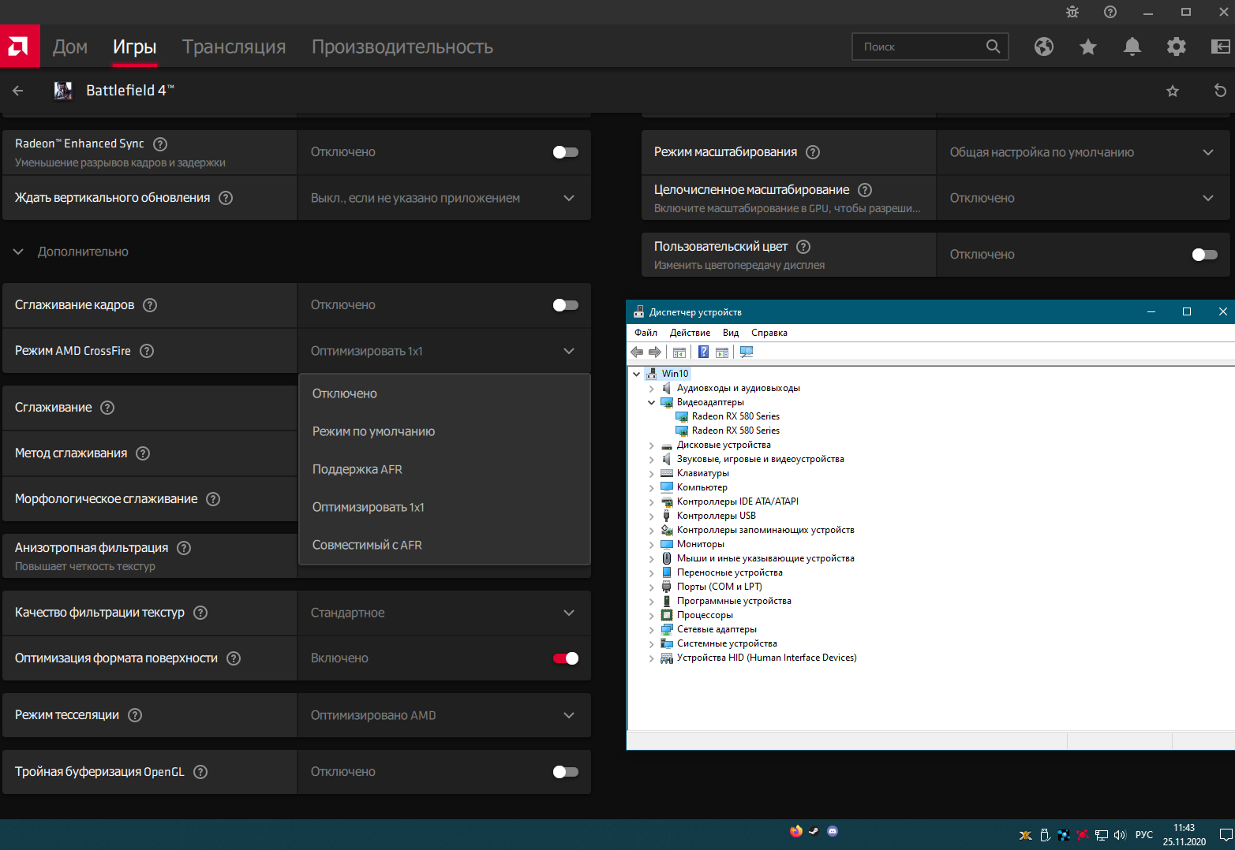
Task: Reset Battlefield 4 profile settings icon
Action: (1220, 91)
